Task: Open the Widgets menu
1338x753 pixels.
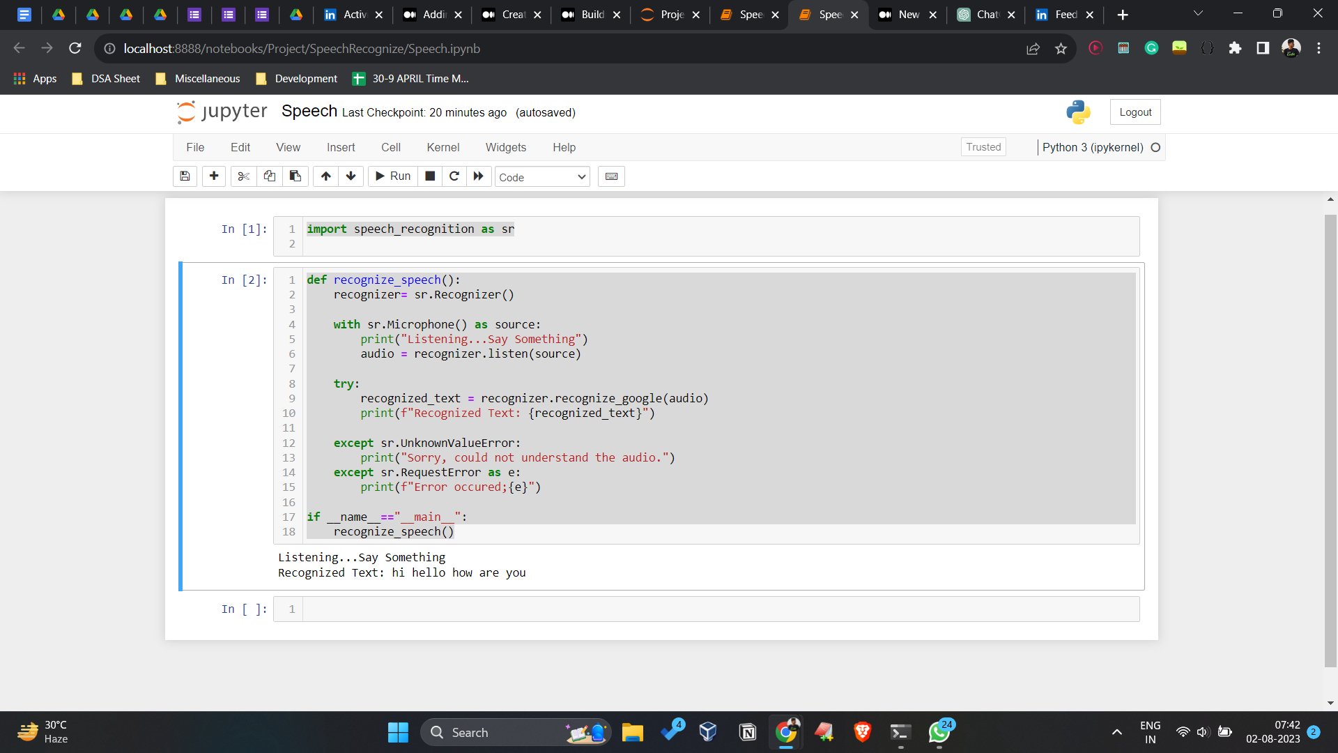Action: point(505,147)
